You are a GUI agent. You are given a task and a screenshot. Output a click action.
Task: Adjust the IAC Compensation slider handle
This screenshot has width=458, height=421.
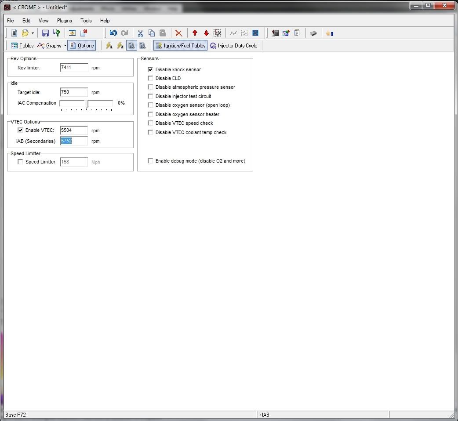[87, 104]
